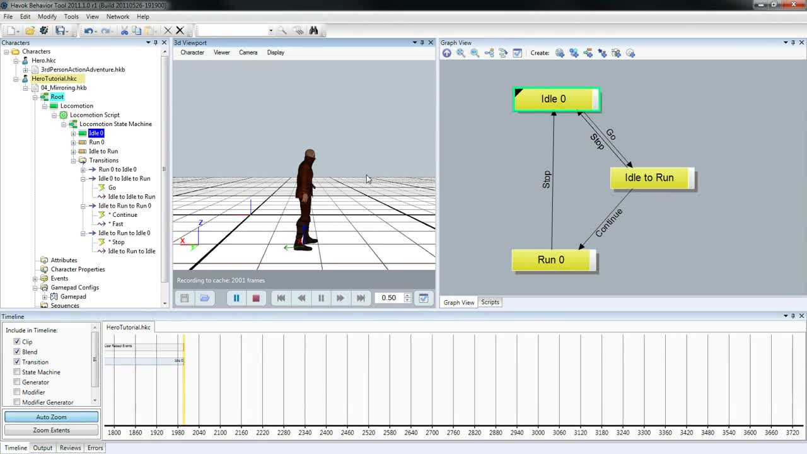Image resolution: width=807 pixels, height=454 pixels.
Task: Click the 0.50 playback speed field
Action: (x=389, y=298)
